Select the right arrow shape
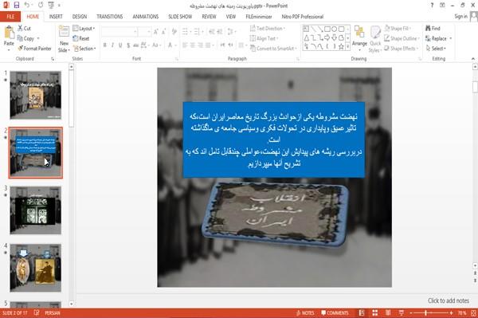This screenshot has width=478, height=318. point(327,37)
